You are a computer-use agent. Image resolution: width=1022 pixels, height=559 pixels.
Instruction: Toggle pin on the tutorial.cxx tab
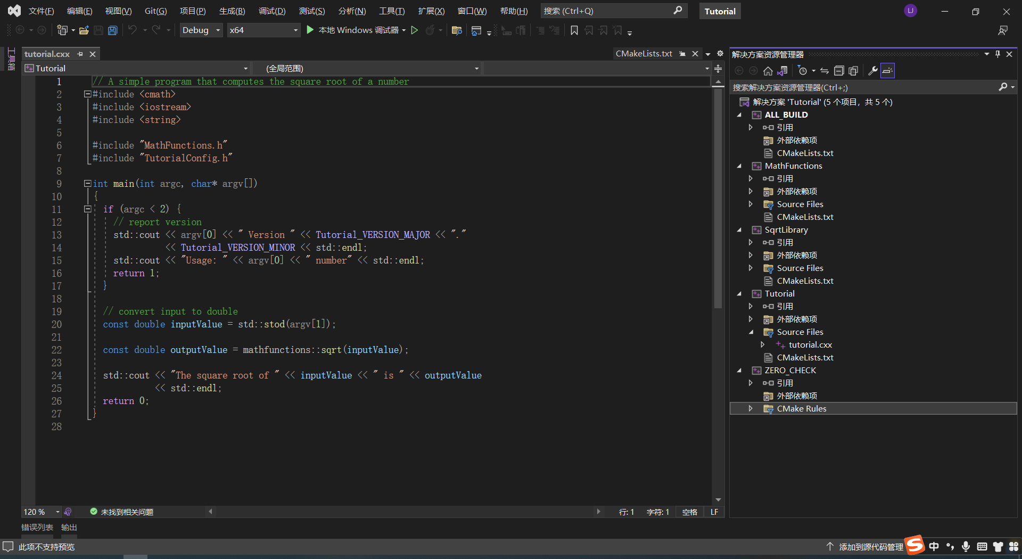80,54
